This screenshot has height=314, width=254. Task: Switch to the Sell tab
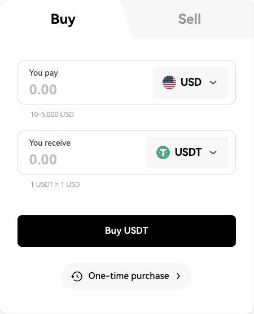point(189,19)
